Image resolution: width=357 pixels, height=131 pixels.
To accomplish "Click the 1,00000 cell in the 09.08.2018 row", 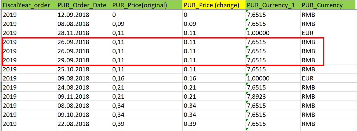I will pyautogui.click(x=259, y=78).
